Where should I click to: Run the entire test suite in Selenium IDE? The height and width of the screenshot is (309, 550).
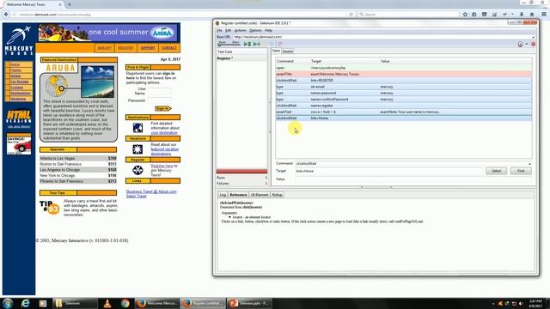247,44
